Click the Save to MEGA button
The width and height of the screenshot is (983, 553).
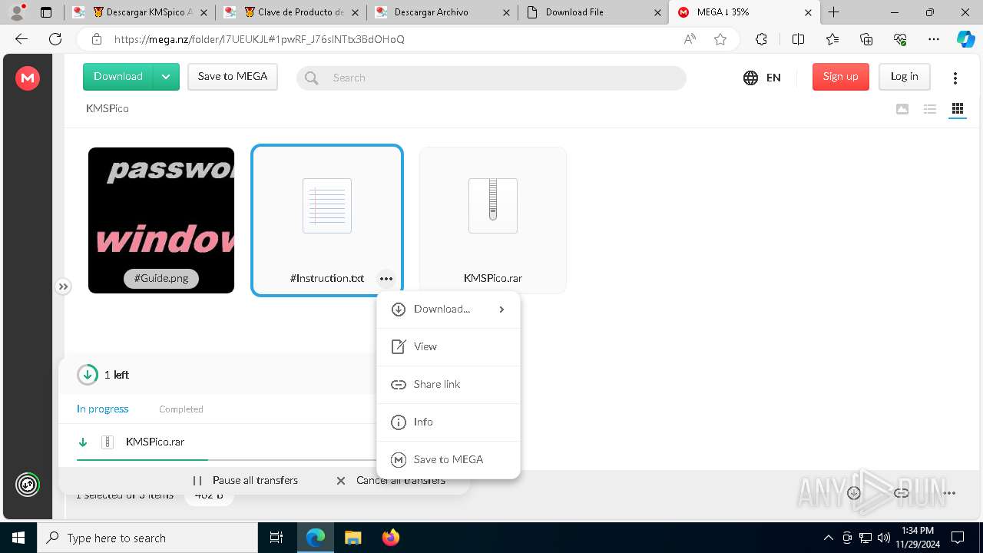(x=233, y=77)
